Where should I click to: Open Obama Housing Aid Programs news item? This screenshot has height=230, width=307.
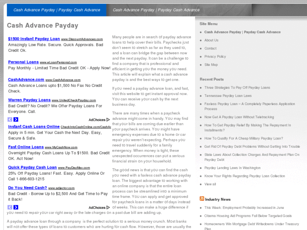click(x=248, y=216)
